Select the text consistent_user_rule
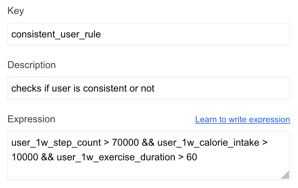Viewport: 298px width, 188px height. 56,34
